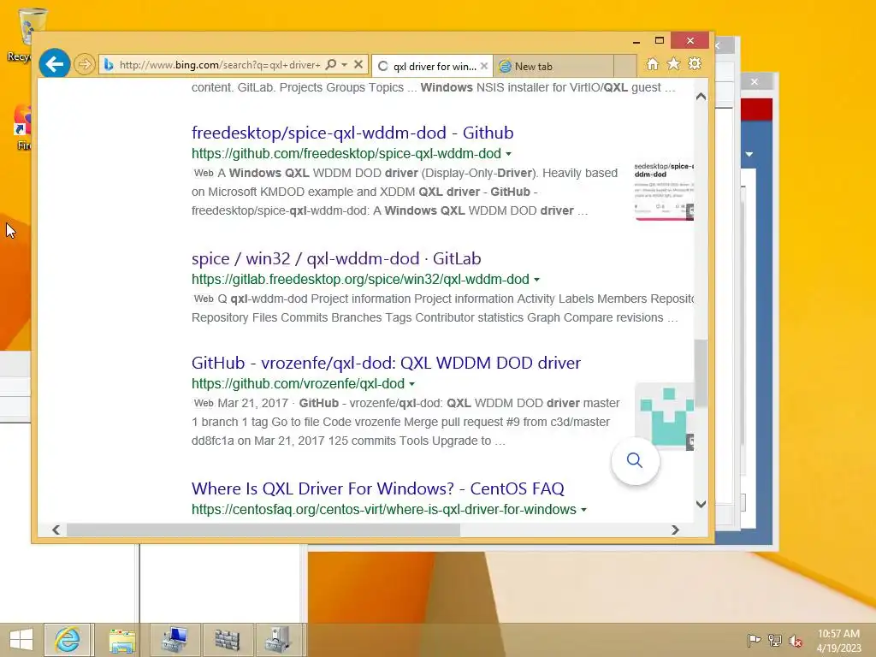The image size is (876, 657).
Task: Click the Bing logo in address bar
Action: pos(109,65)
